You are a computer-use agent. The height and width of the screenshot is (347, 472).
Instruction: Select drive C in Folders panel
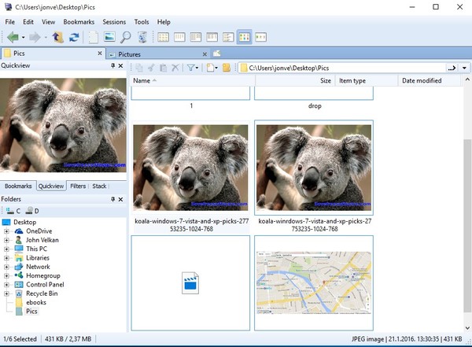coord(13,211)
